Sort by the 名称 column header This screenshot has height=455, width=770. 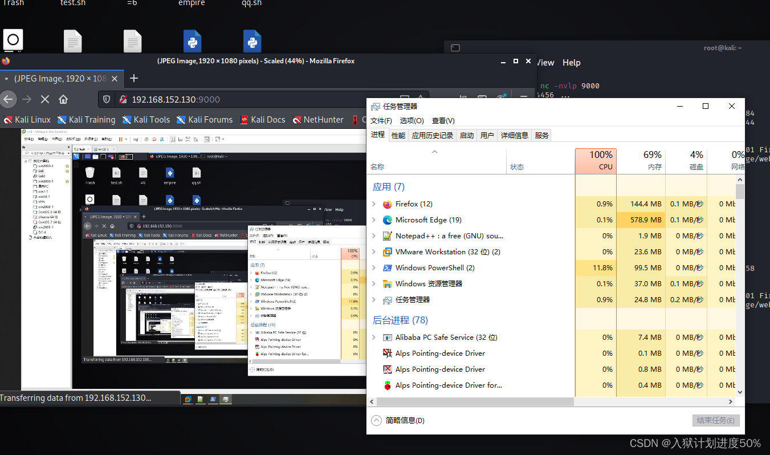[438, 161]
